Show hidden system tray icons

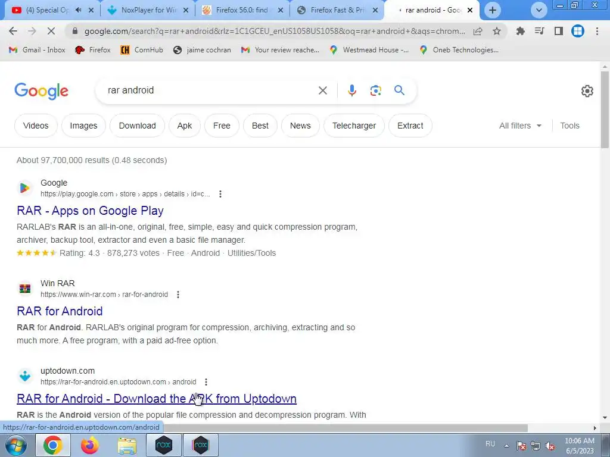(x=506, y=446)
